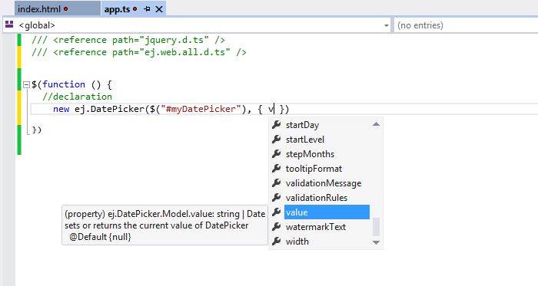Open the (no entries) member dropdown

click(x=466, y=25)
